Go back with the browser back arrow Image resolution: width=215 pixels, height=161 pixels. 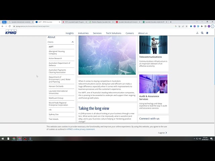(x=2, y=26)
